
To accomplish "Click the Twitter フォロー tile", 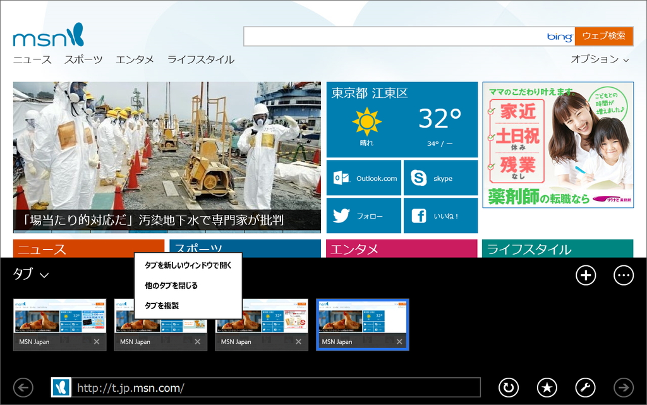I will [x=363, y=215].
